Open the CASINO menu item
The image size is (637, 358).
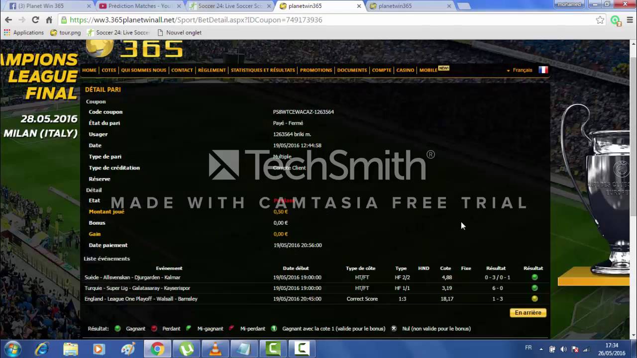(x=405, y=70)
